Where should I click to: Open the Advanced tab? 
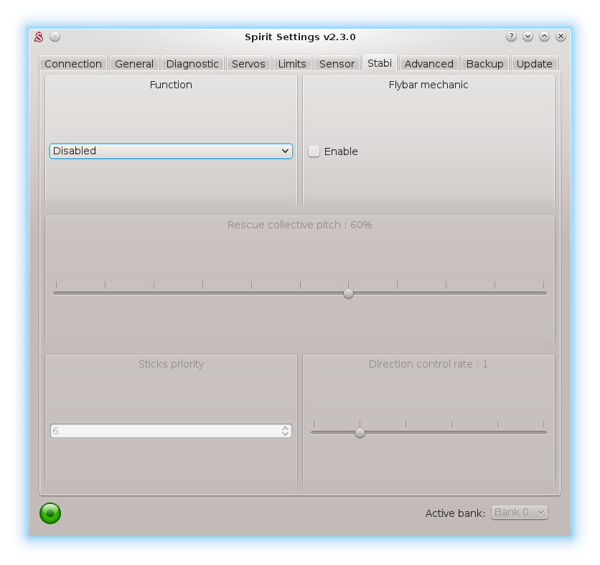coord(428,64)
